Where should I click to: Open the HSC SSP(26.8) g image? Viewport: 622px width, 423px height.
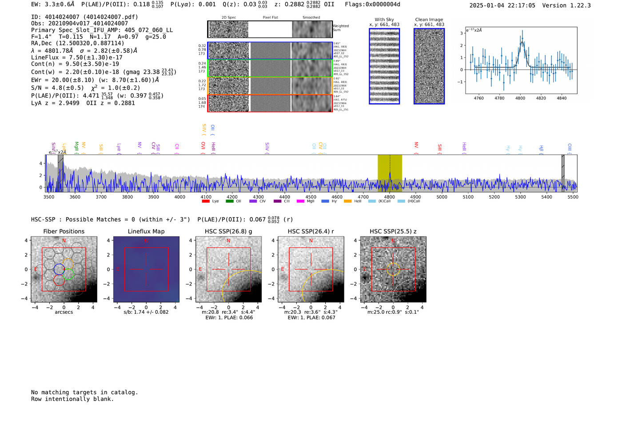(229, 269)
